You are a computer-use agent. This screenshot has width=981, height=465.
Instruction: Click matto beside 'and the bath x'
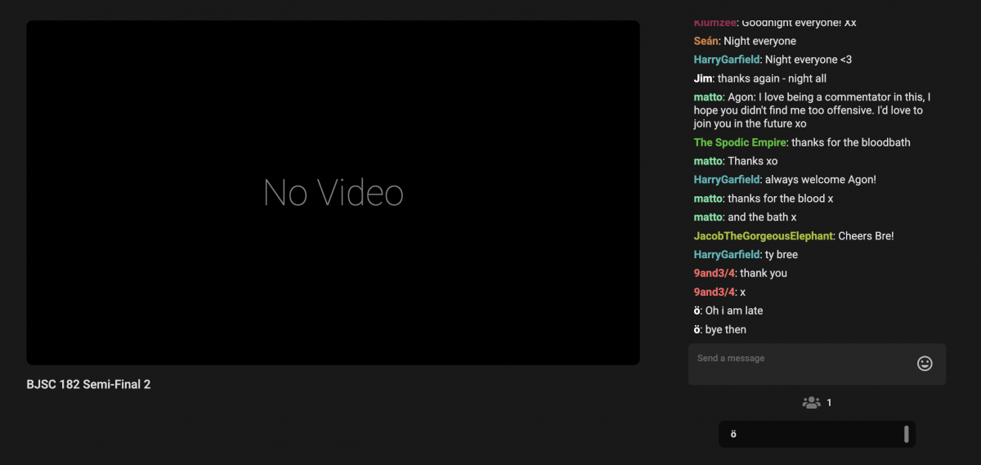point(708,217)
